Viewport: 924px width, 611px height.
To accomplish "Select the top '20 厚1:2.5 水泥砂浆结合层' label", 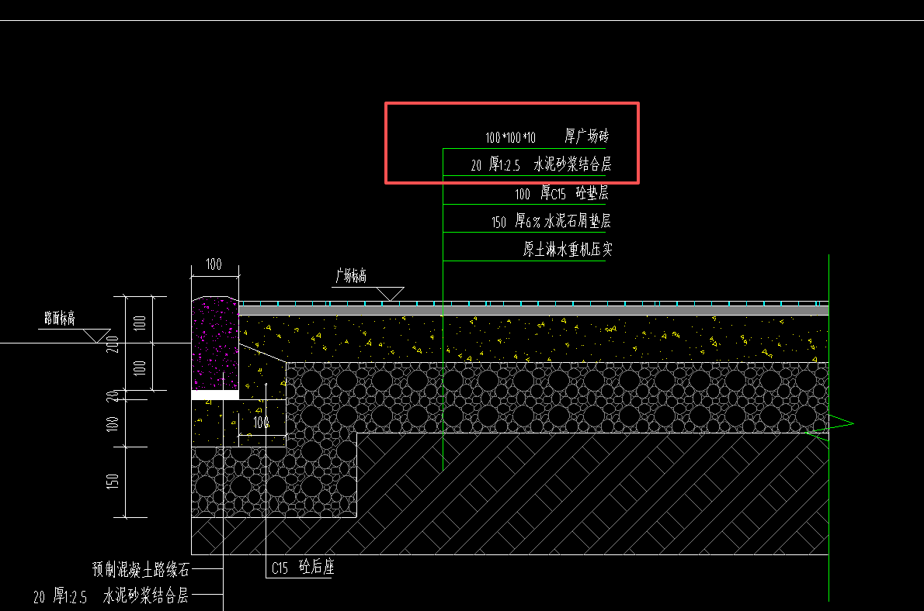I will point(541,164).
